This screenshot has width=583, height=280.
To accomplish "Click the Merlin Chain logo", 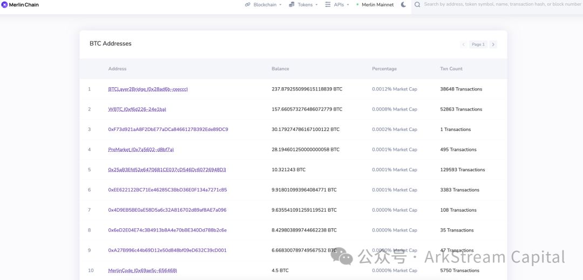I will (x=20, y=5).
